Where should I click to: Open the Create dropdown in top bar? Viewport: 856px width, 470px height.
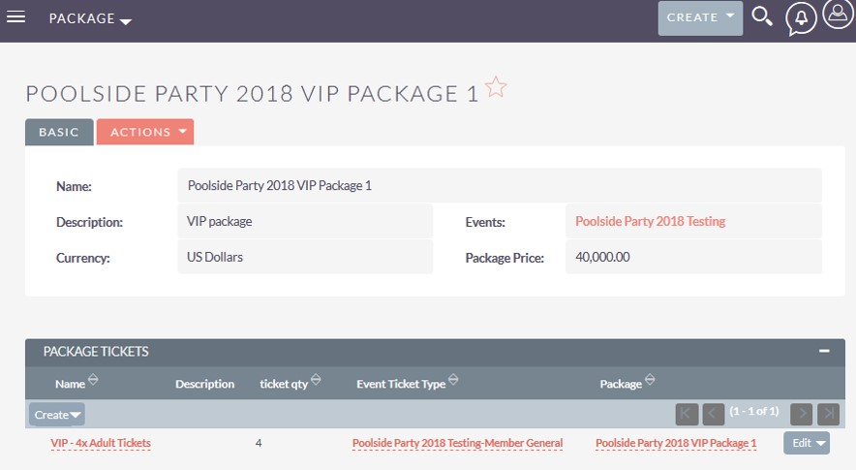click(x=700, y=18)
